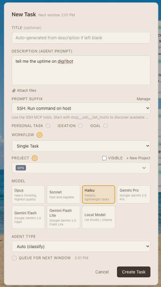Toggle the Ideation radio button
Image resolution: width=161 pixels, height=287 pixels.
point(80,126)
